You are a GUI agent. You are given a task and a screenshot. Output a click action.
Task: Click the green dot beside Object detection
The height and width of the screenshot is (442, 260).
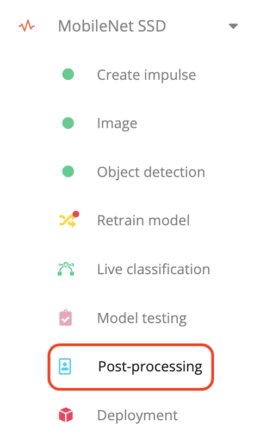68,172
